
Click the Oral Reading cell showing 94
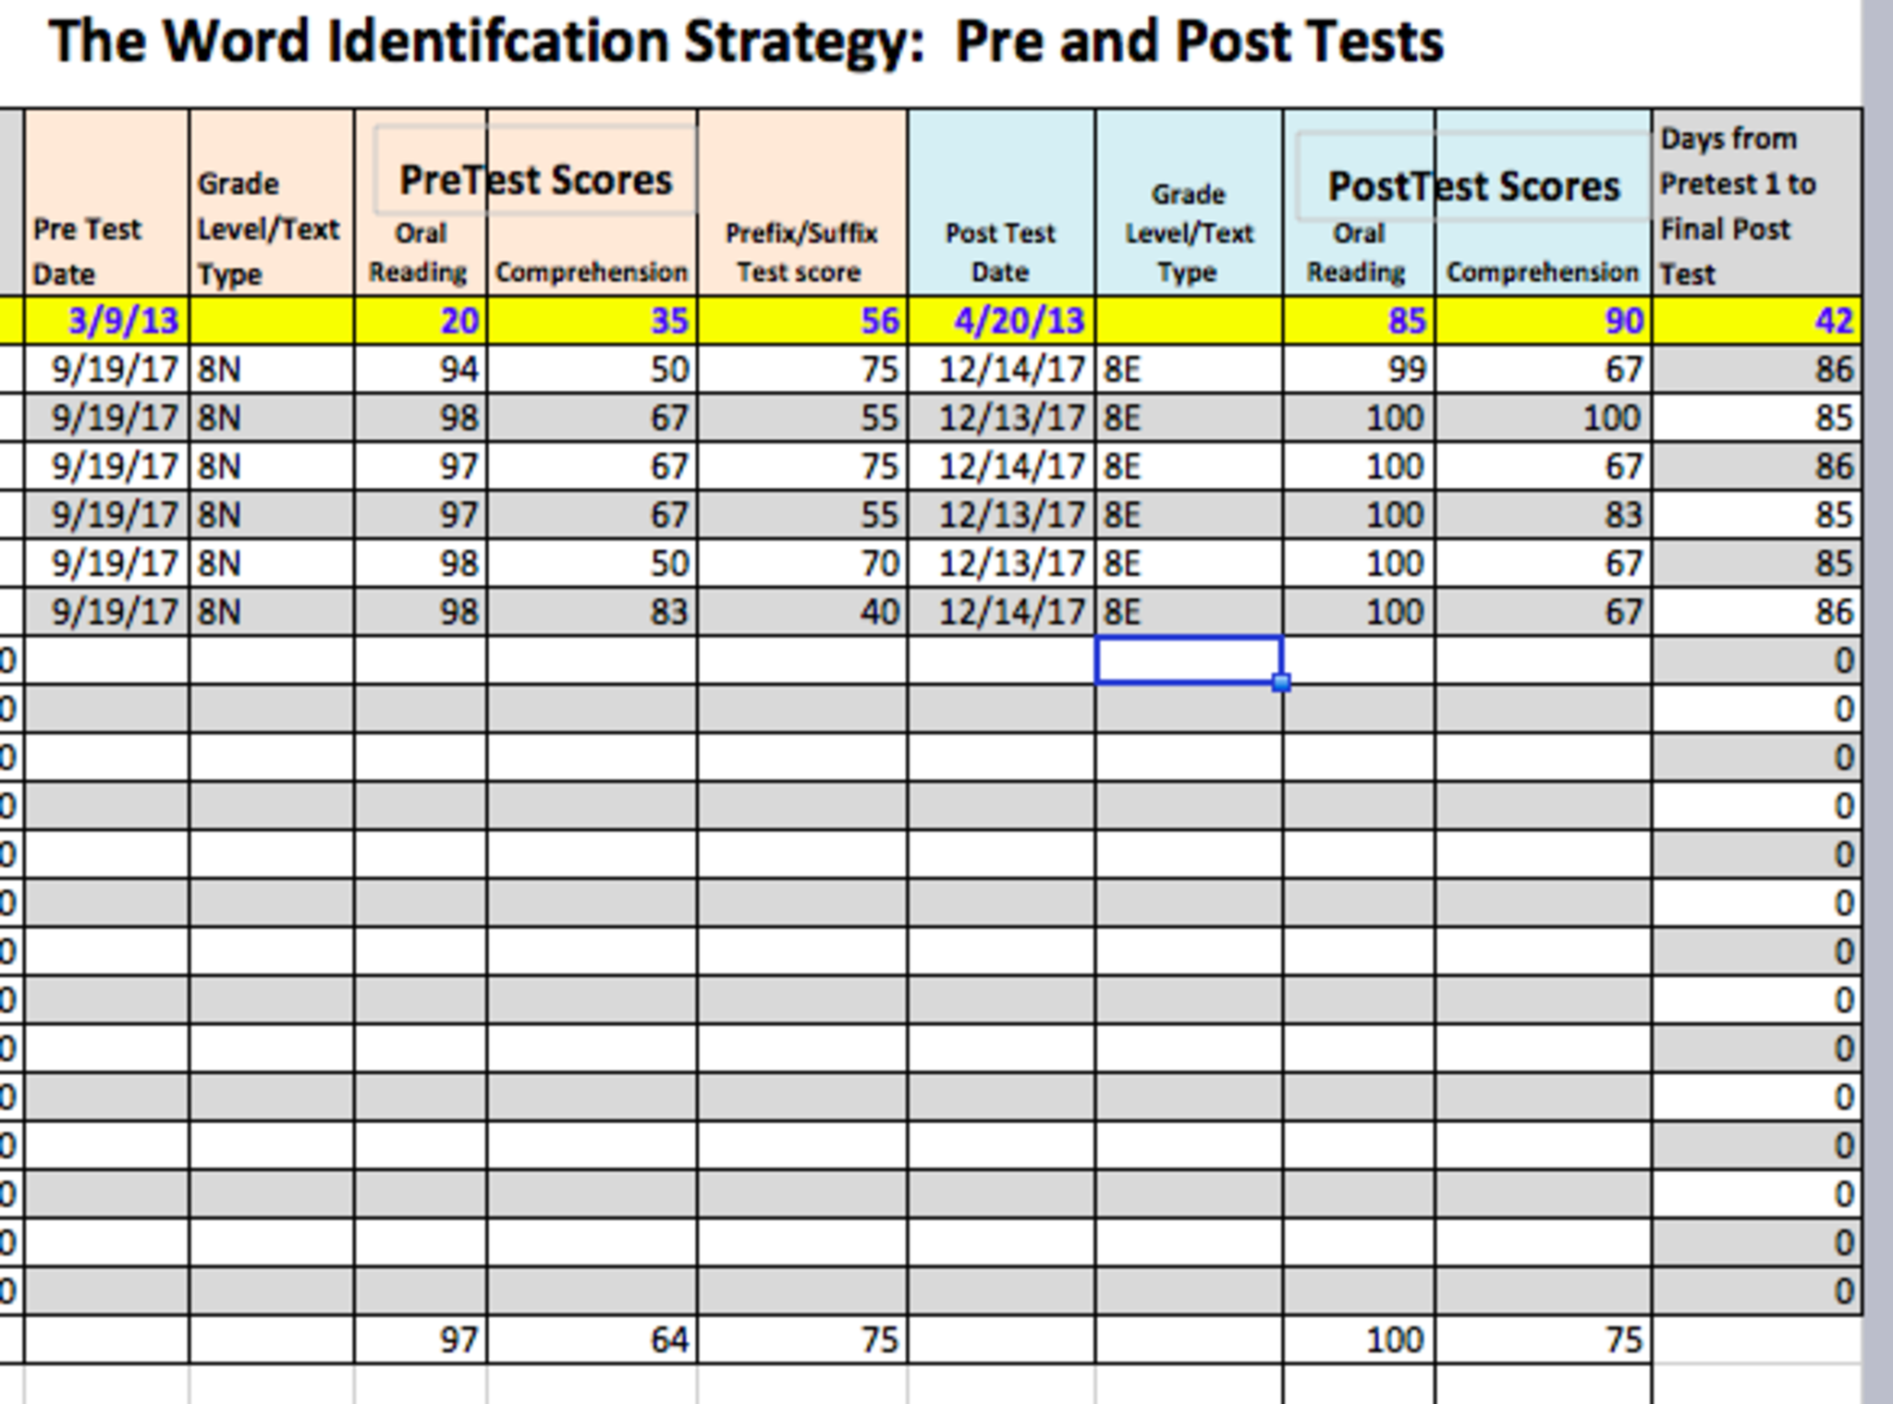421,370
